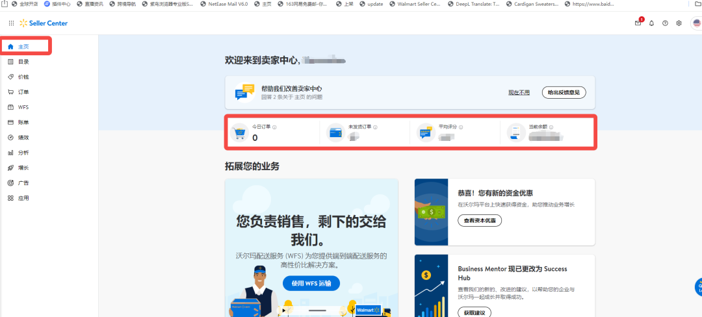Click the 分析 bar chart icon in sidebar
Viewport: 702px width, 317px height.
[10, 153]
